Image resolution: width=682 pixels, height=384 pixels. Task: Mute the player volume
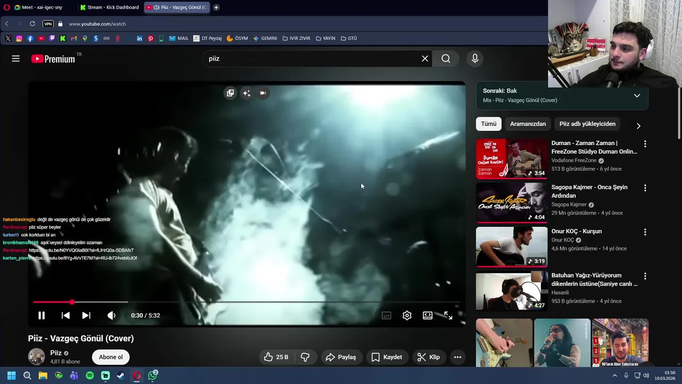pyautogui.click(x=111, y=315)
